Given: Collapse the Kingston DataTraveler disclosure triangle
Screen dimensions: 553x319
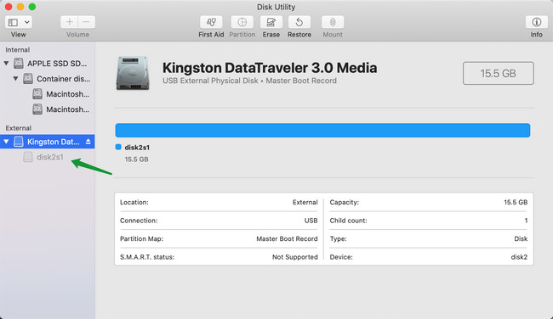Looking at the screenshot, I should 6,142.
